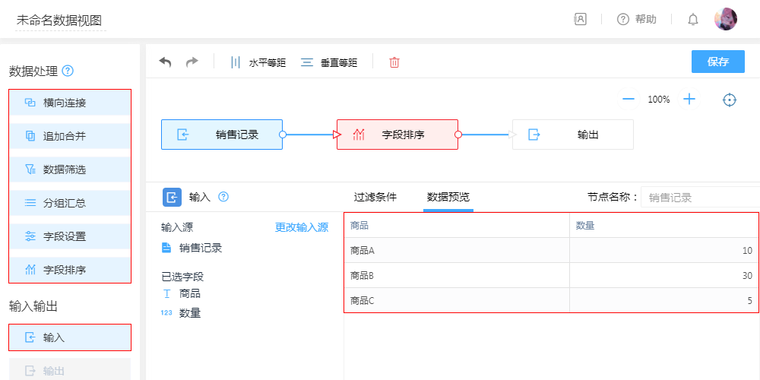Click the help icon beside 数据处理

tap(68, 71)
